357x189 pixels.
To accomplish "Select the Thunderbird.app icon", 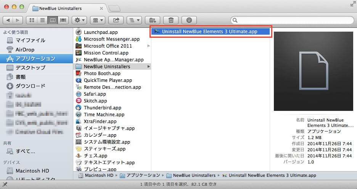I will [x=79, y=107].
